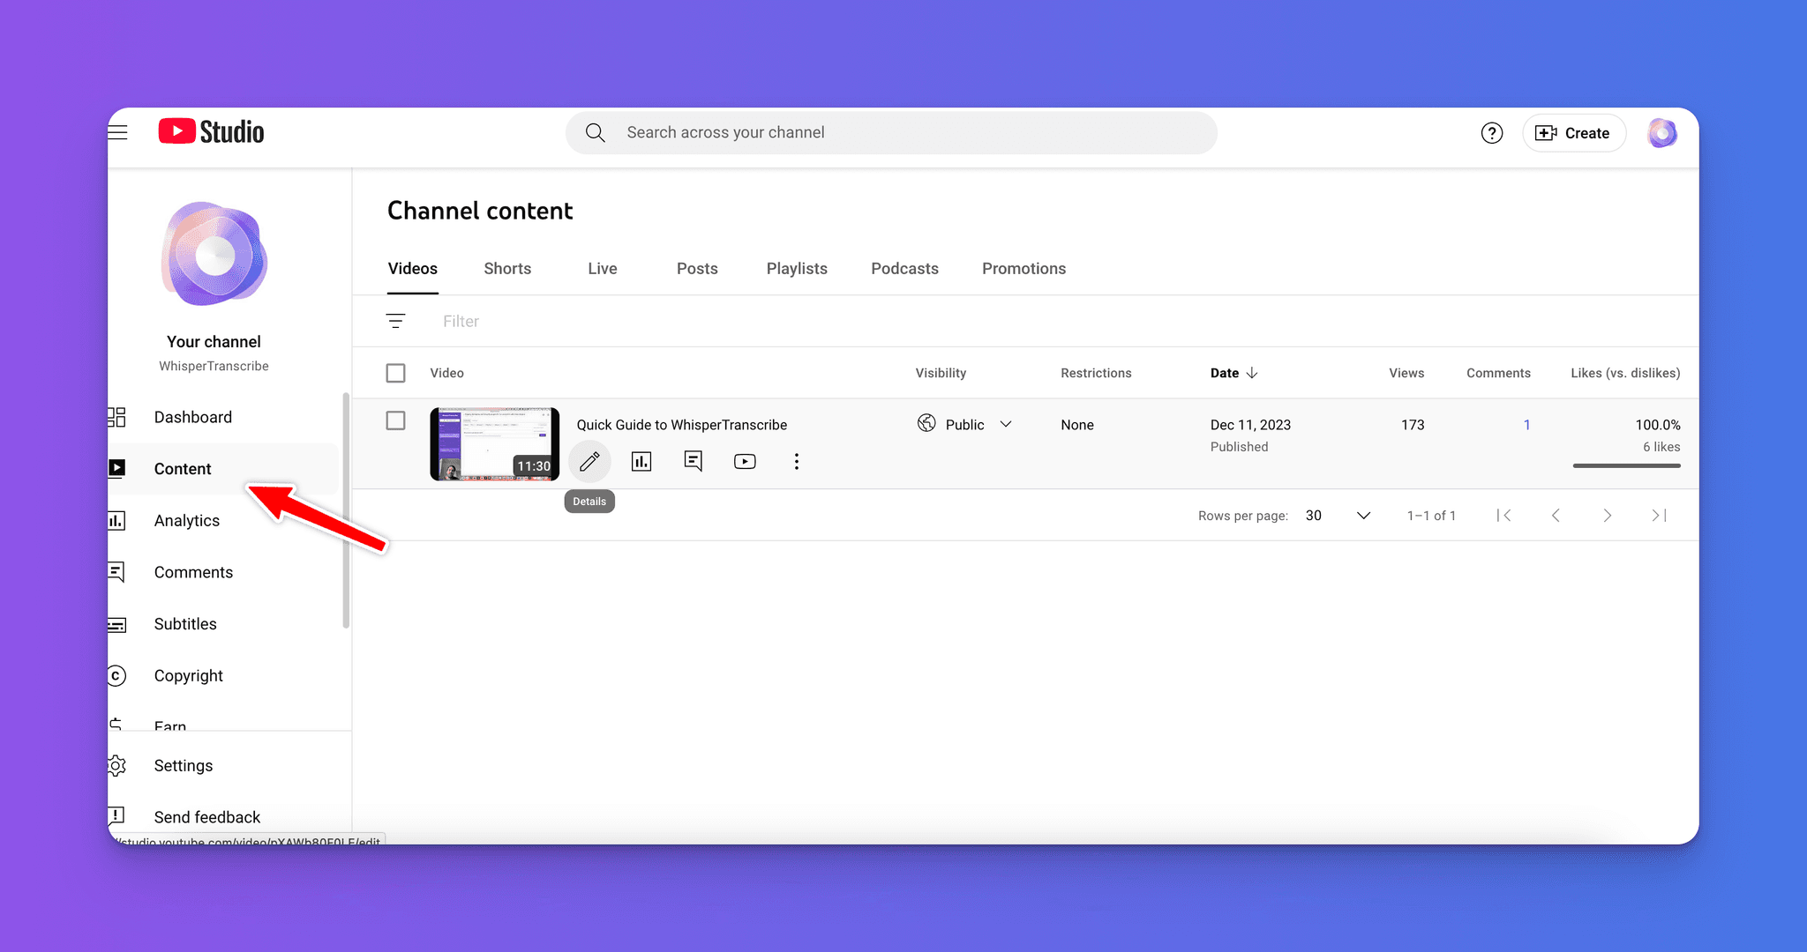Check the select-all videos checkbox
The image size is (1807, 952).
pos(396,372)
